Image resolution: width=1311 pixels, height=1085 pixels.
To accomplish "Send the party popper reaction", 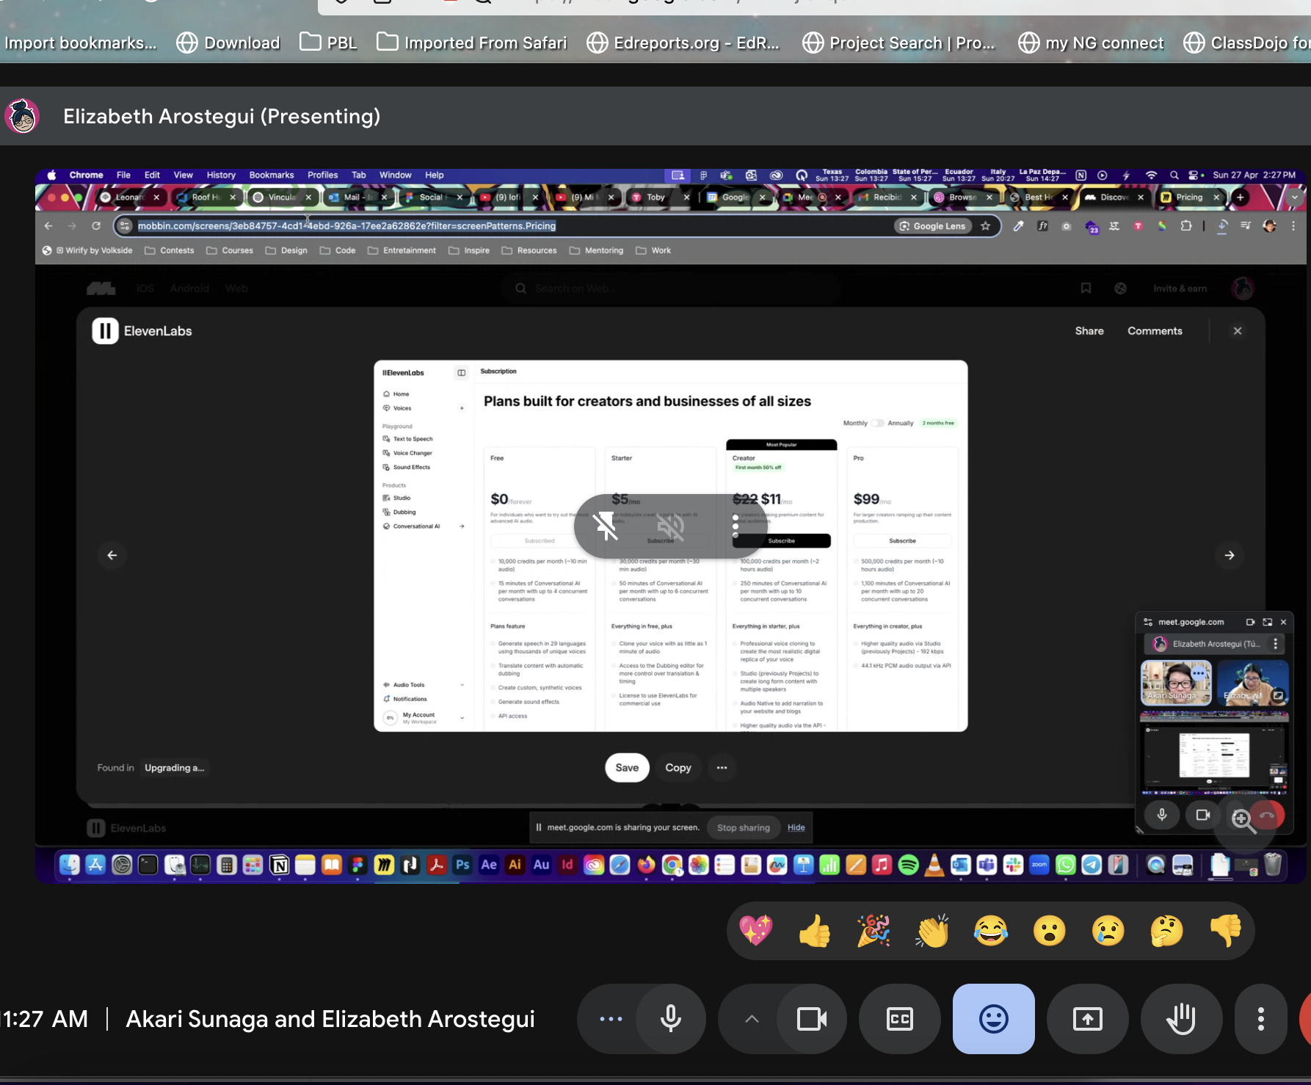I will pyautogui.click(x=874, y=931).
